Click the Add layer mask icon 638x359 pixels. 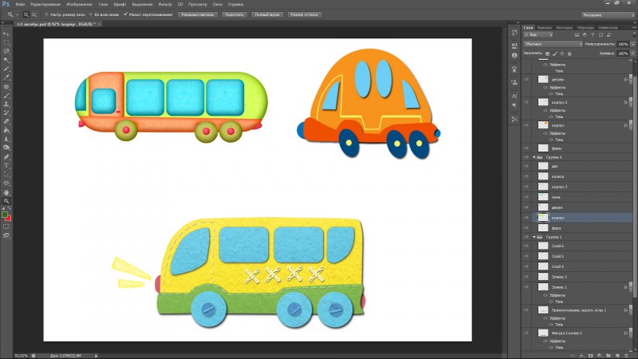591,356
